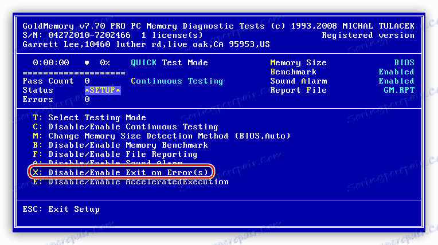Click the Sound Alarm 'Enabled' value
This screenshot has width=438, height=245.
pyautogui.click(x=396, y=81)
